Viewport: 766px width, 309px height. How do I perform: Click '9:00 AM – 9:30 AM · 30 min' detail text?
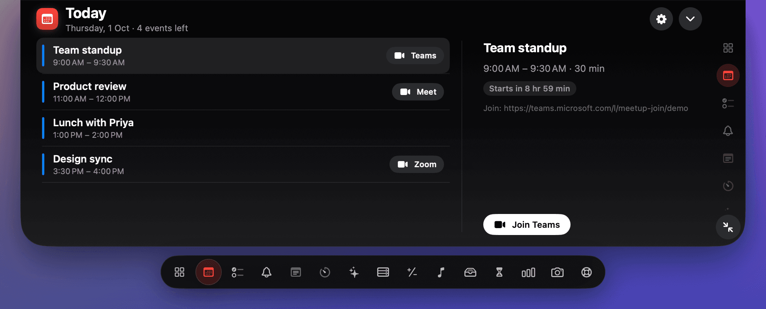[x=544, y=69]
